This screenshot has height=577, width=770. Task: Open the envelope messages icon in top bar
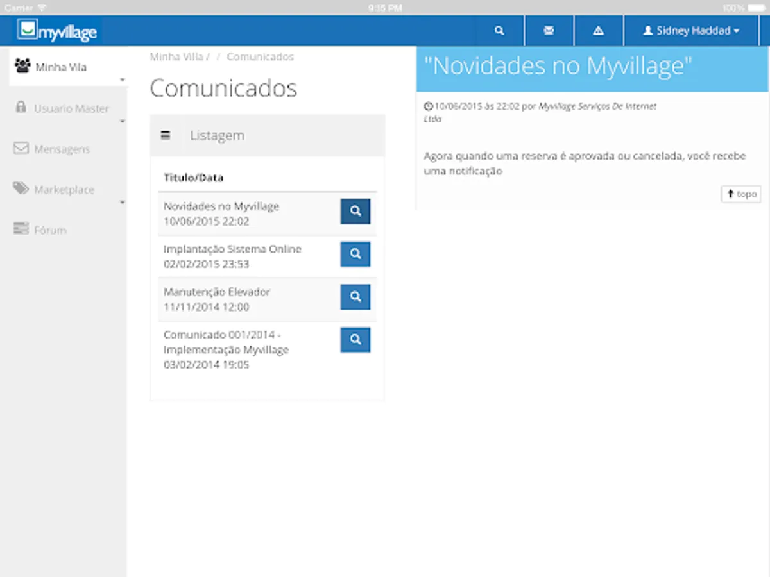pyautogui.click(x=549, y=31)
